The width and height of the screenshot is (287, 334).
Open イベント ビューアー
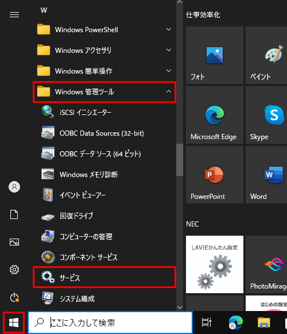104,195
